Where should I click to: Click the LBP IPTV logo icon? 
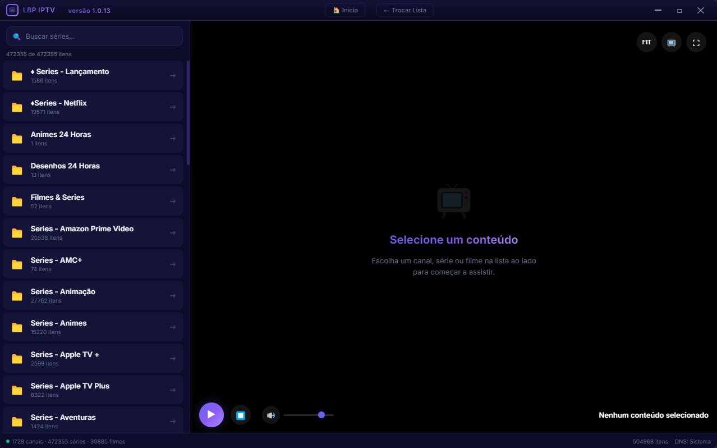pyautogui.click(x=12, y=10)
